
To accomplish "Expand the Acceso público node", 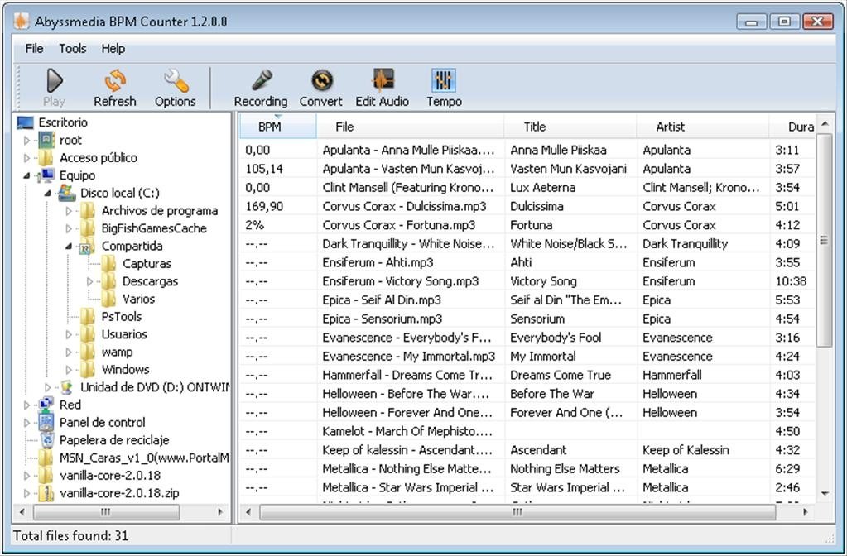I will [27, 158].
